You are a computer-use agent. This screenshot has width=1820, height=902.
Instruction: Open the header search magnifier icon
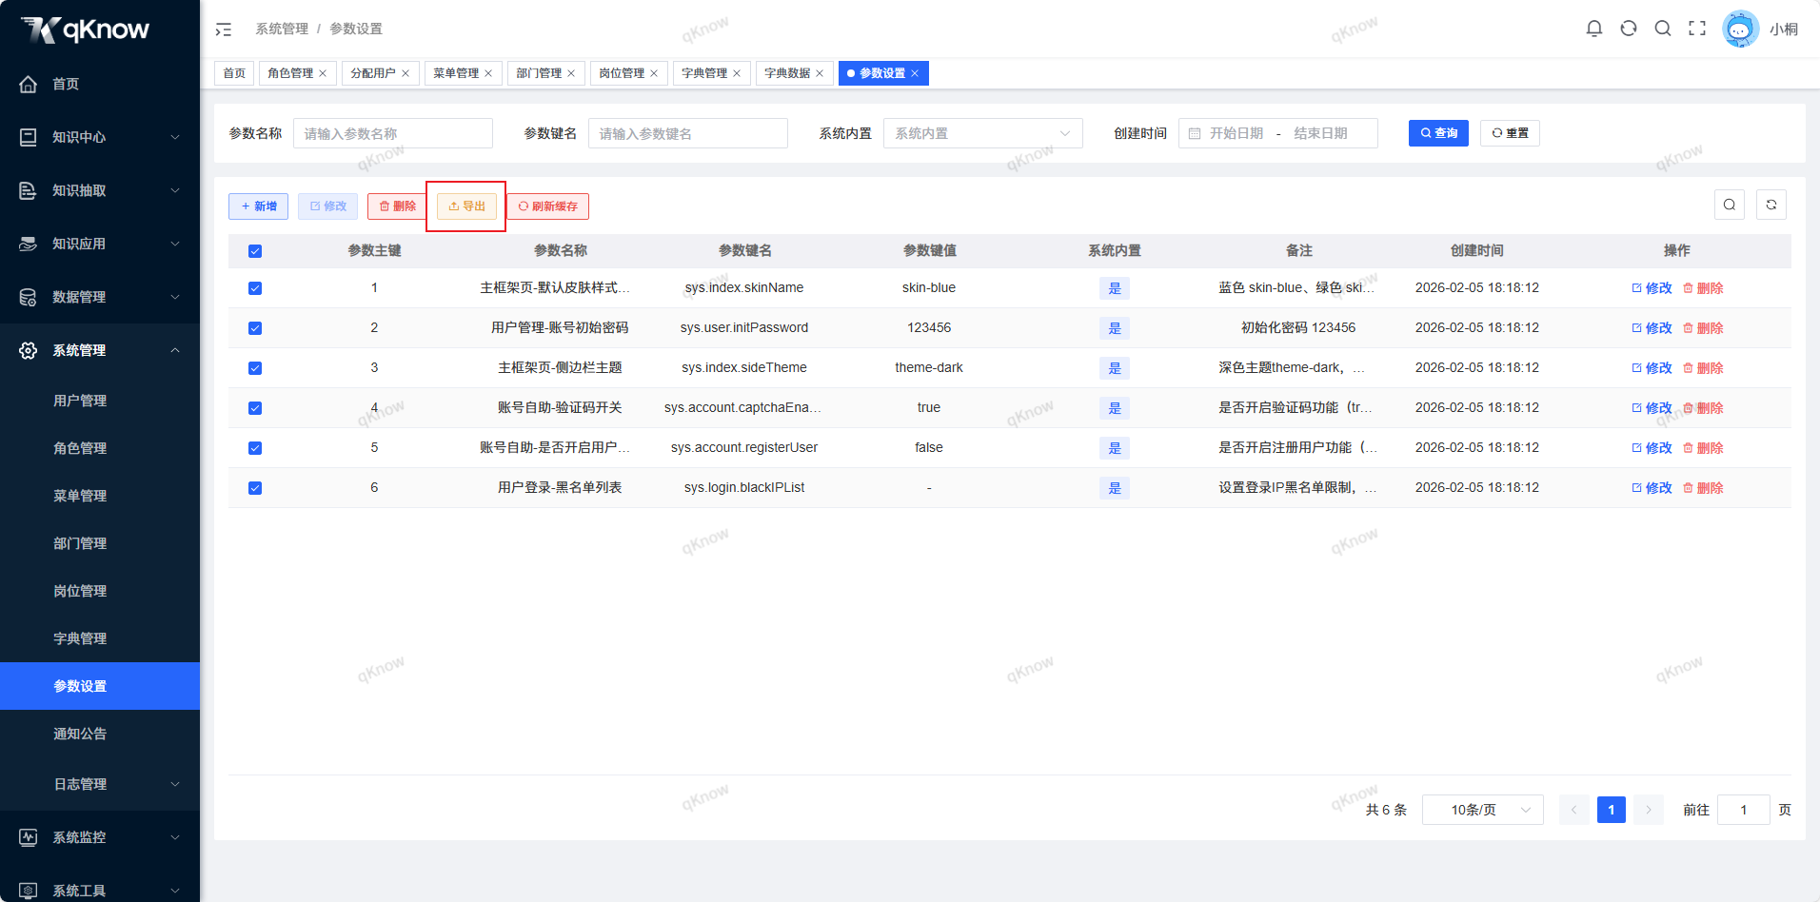pyautogui.click(x=1663, y=29)
